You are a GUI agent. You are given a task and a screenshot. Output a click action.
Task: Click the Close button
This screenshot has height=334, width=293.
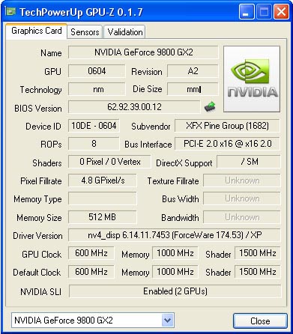pyautogui.click(x=260, y=321)
